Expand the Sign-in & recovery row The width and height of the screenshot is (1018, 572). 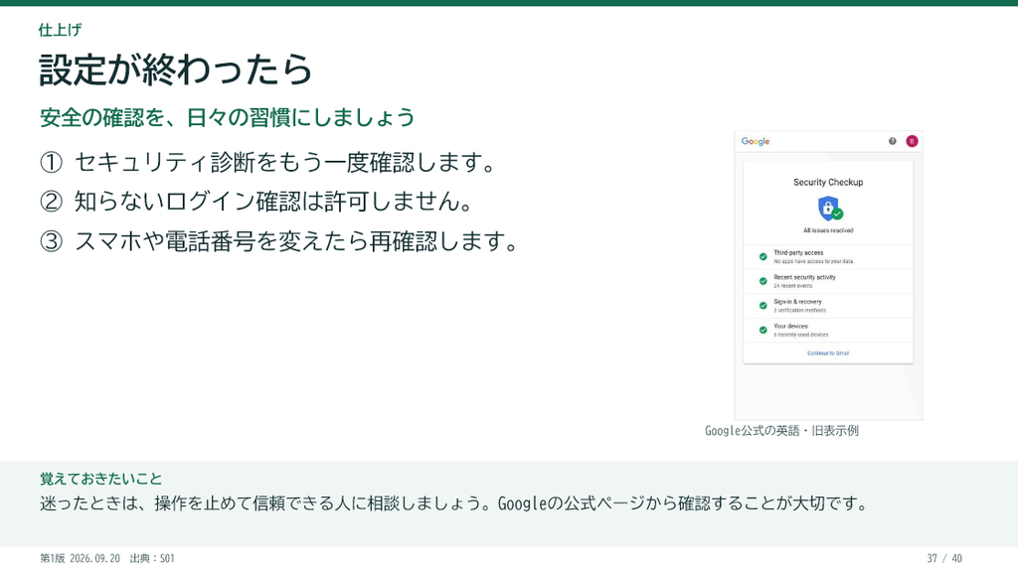click(828, 306)
